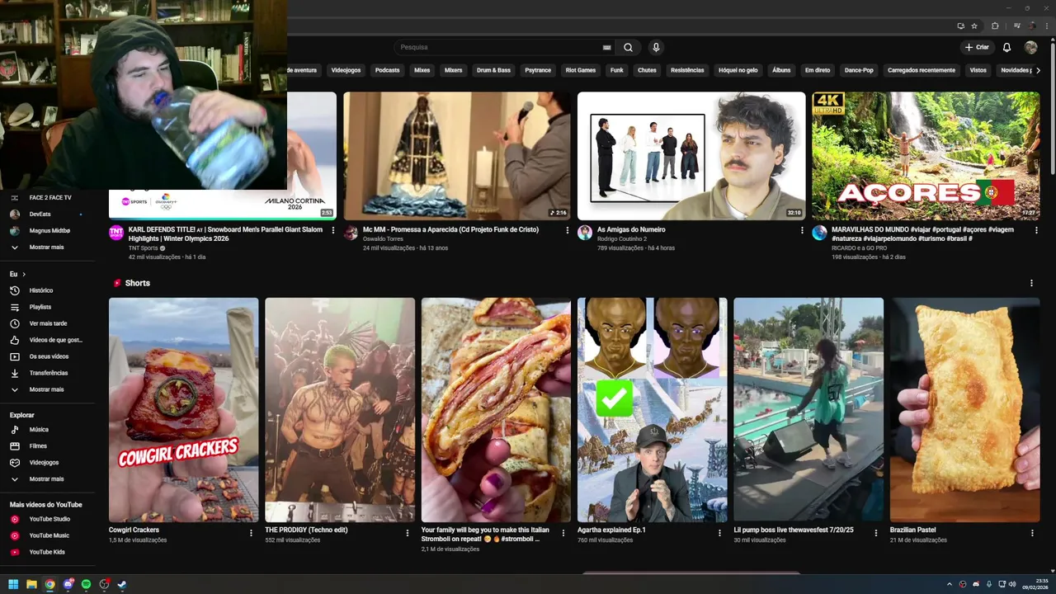Open File Explorer from the taskbar

[x=31, y=584]
